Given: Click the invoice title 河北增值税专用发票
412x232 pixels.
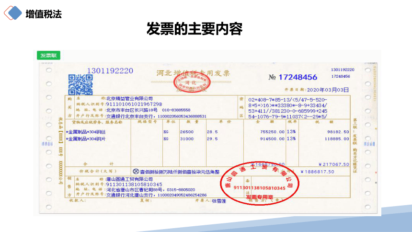Looking at the screenshot, I should click(193, 73).
